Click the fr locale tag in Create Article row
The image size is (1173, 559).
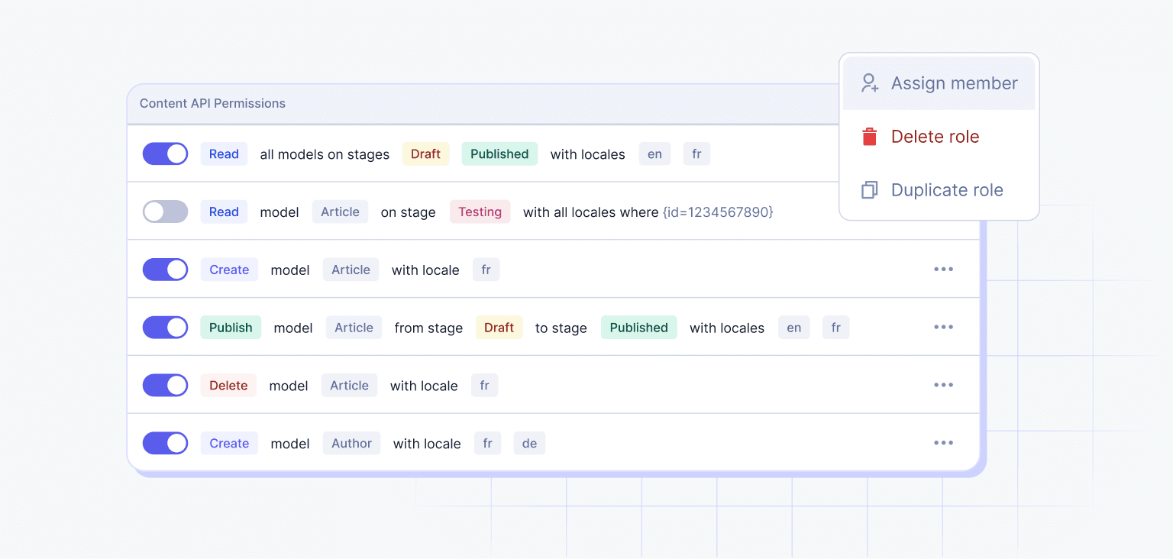tap(486, 270)
